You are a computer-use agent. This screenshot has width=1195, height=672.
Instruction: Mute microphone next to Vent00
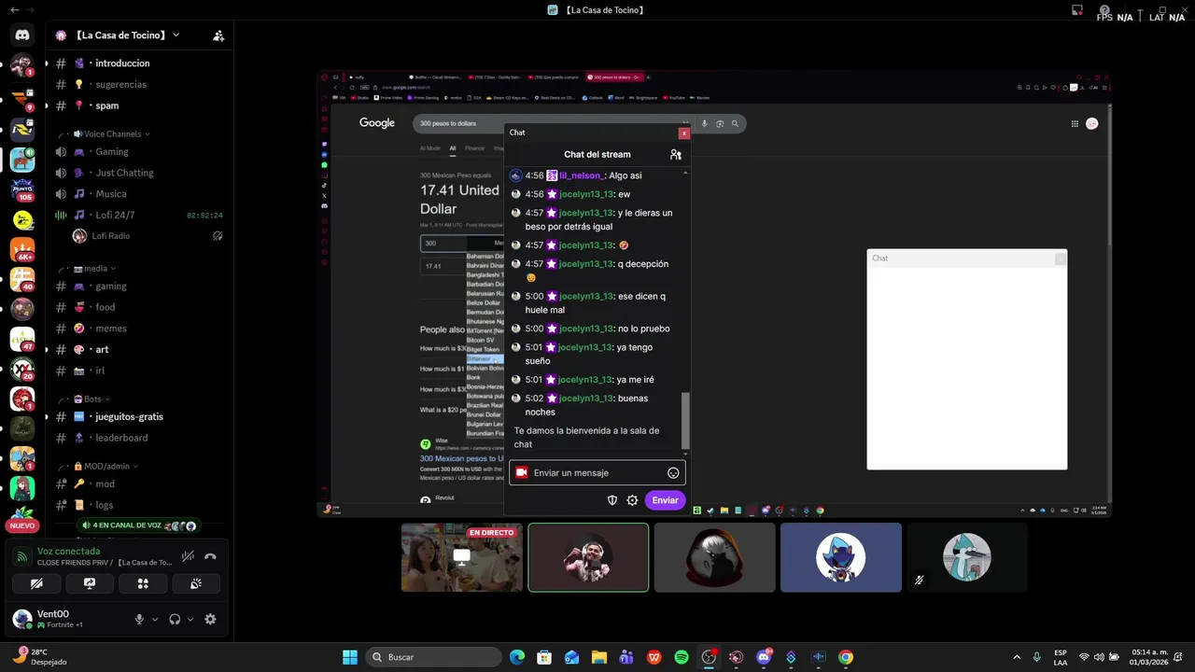[x=139, y=619]
